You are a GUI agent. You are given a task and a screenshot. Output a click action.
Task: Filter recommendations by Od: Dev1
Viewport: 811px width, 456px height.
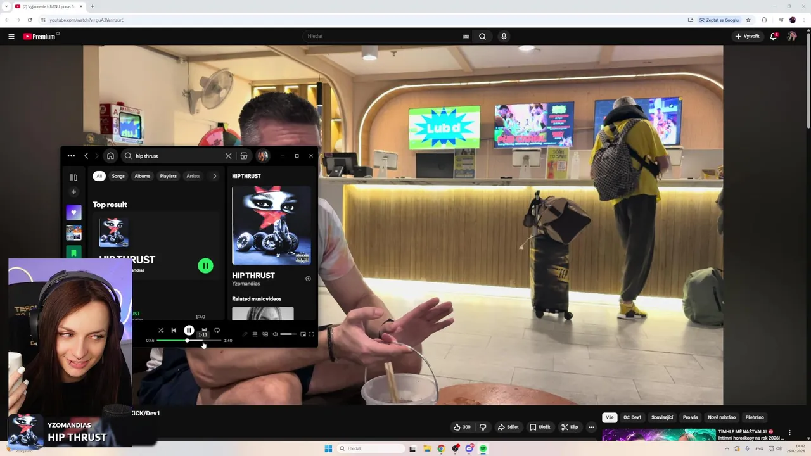(x=632, y=417)
